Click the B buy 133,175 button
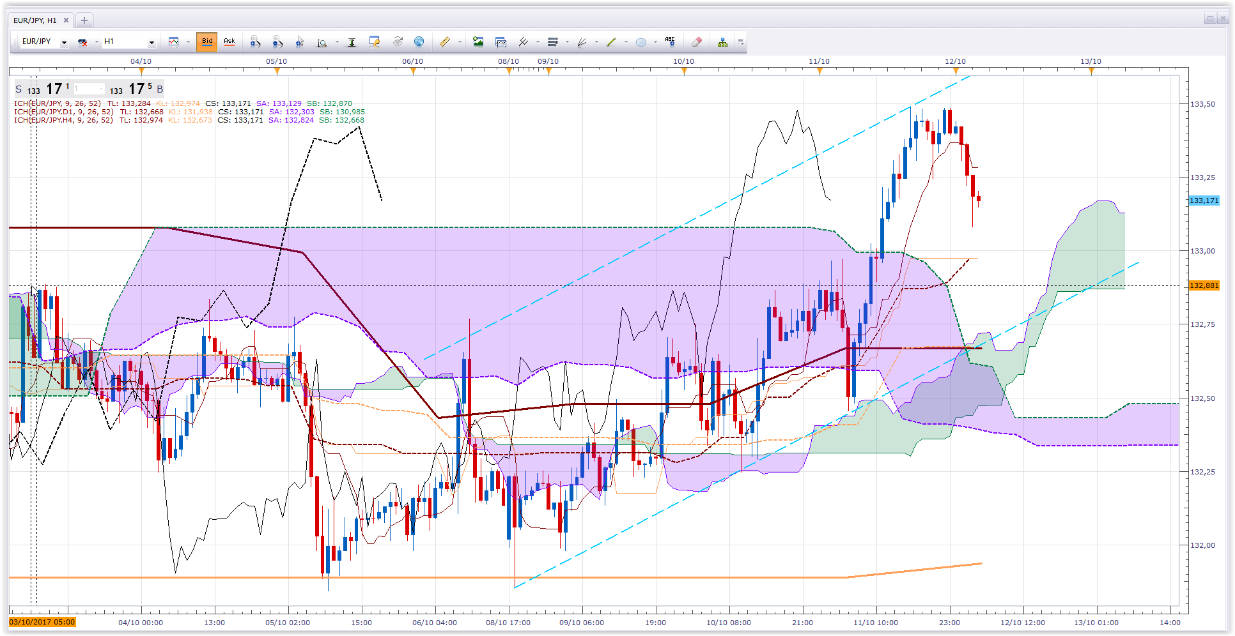 [136, 89]
